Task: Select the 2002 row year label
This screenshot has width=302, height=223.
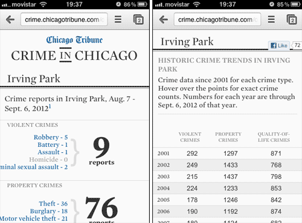Action: tap(164, 165)
